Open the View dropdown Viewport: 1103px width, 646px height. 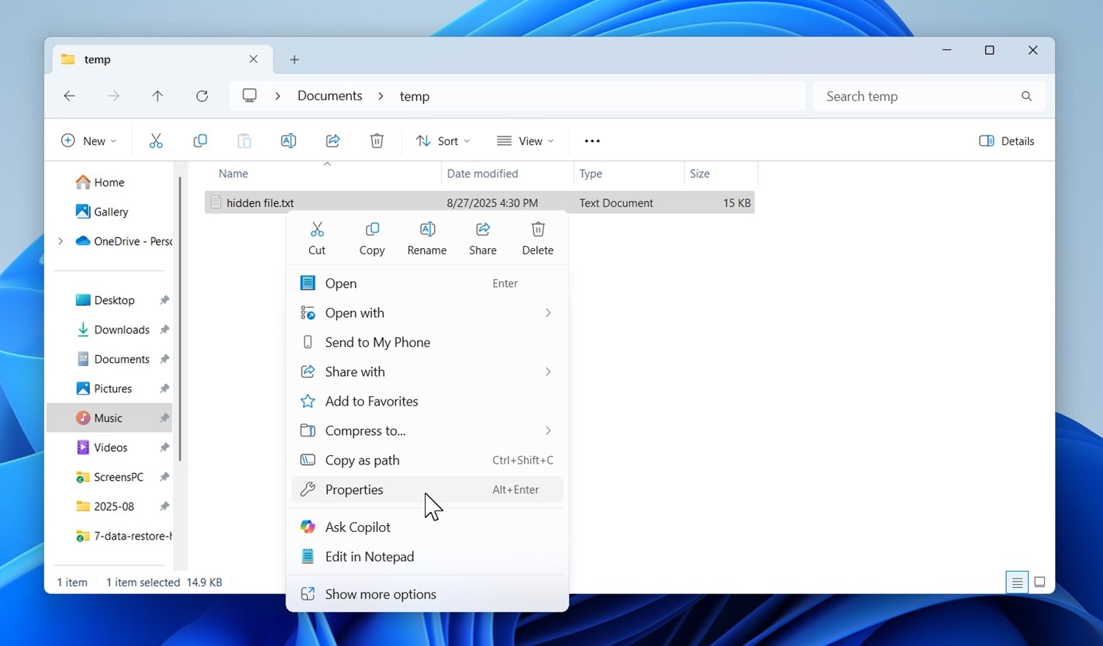point(526,141)
